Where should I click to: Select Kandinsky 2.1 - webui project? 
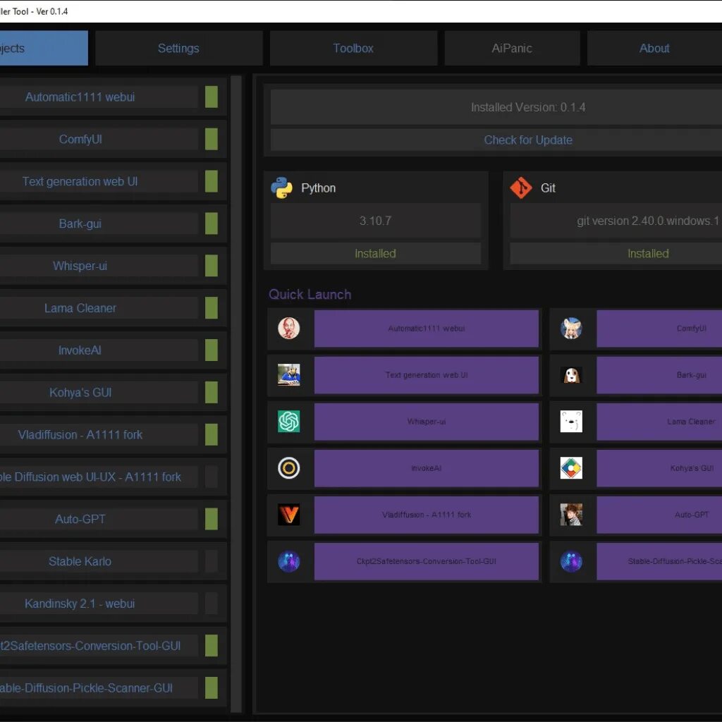[x=99, y=604]
